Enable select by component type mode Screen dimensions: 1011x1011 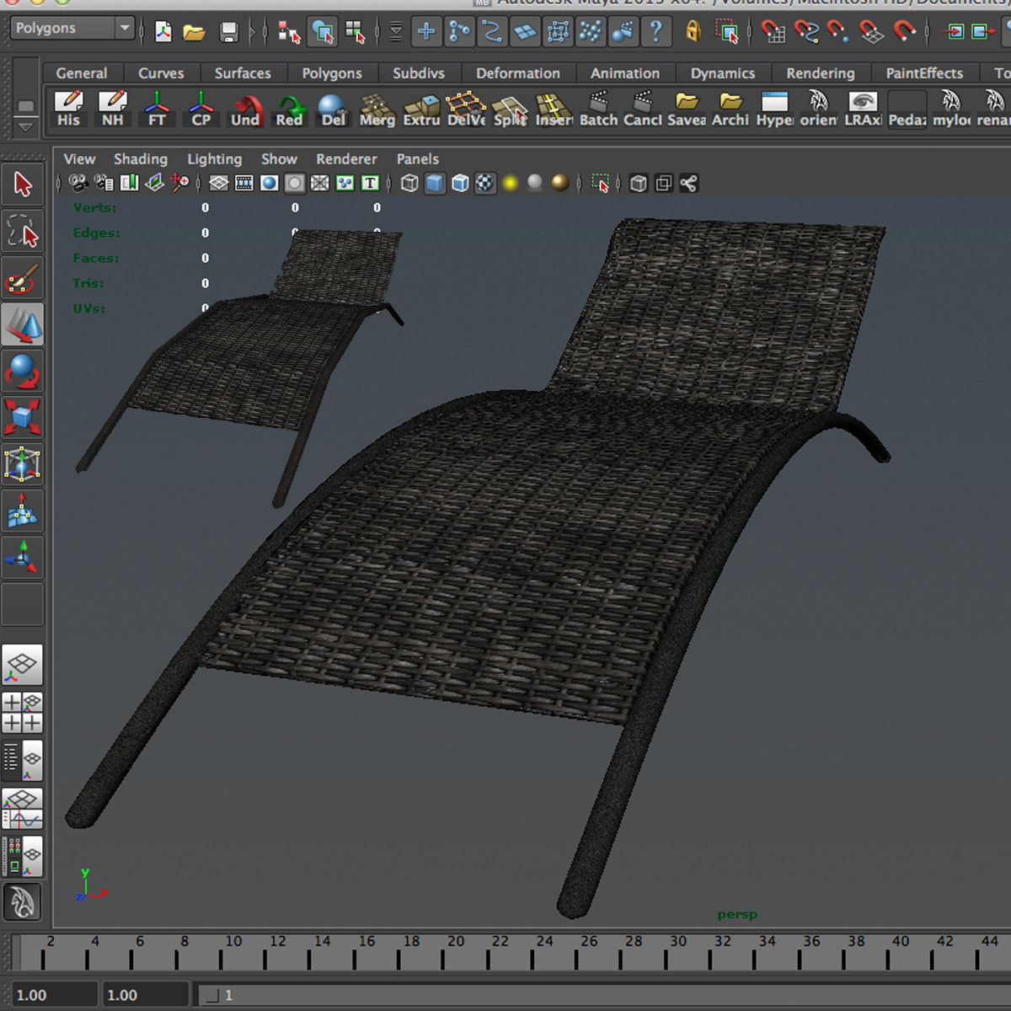355,32
